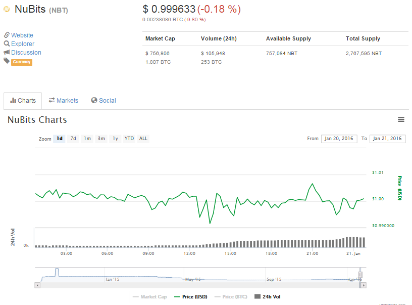Select the 7d zoom range
This screenshot has width=412, height=305.
click(73, 139)
